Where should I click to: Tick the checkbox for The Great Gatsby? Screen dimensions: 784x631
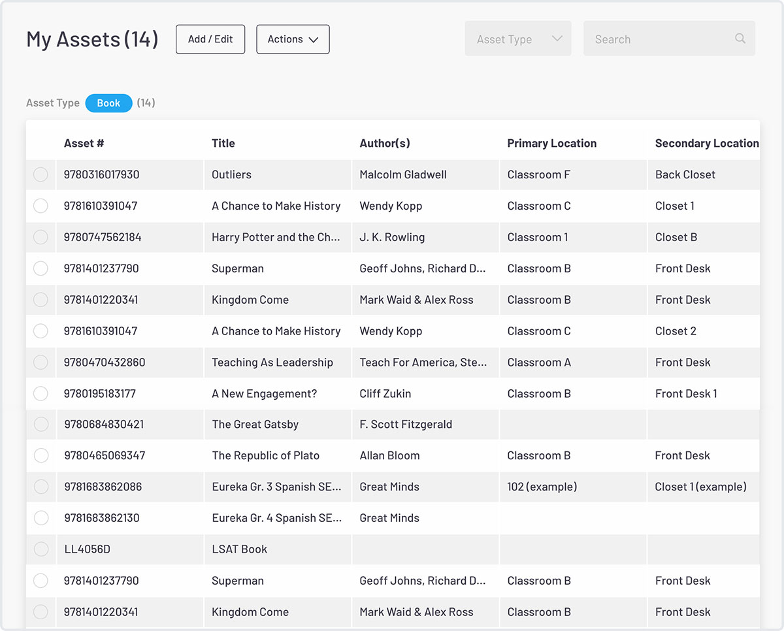(41, 425)
